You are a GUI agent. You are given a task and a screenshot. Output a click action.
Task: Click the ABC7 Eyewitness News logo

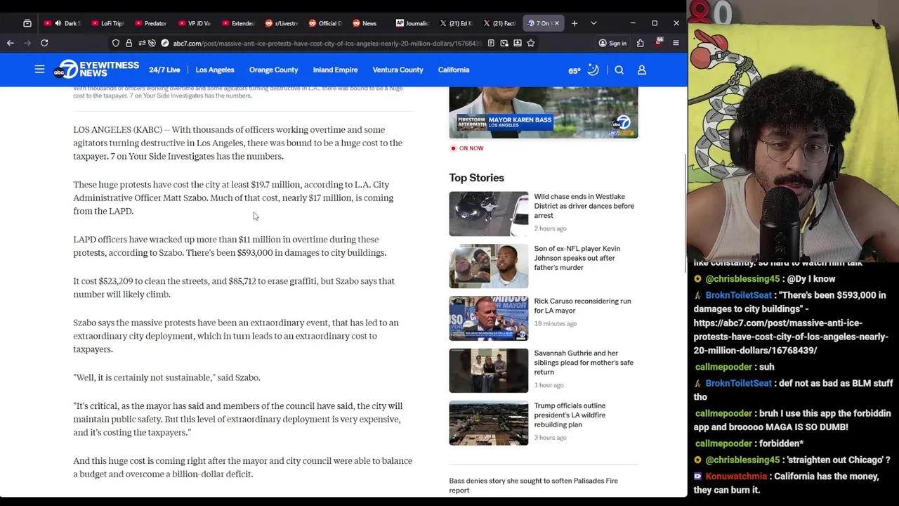pyautogui.click(x=98, y=70)
